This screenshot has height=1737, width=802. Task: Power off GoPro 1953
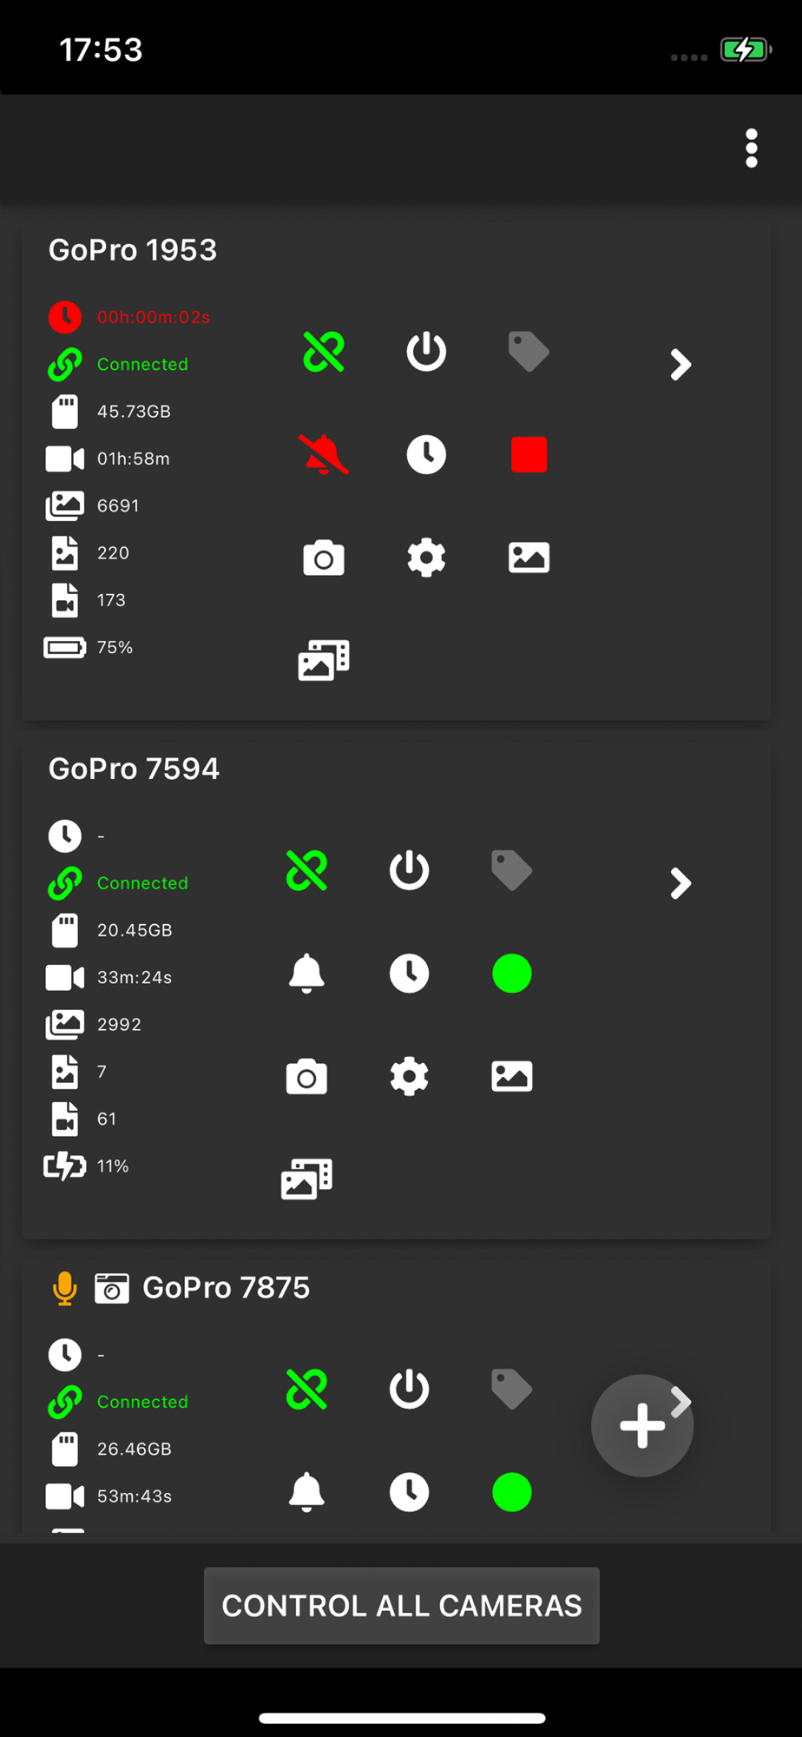(x=426, y=352)
